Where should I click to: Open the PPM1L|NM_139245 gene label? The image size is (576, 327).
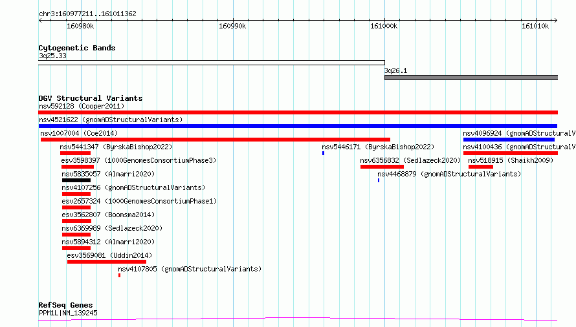point(68,313)
